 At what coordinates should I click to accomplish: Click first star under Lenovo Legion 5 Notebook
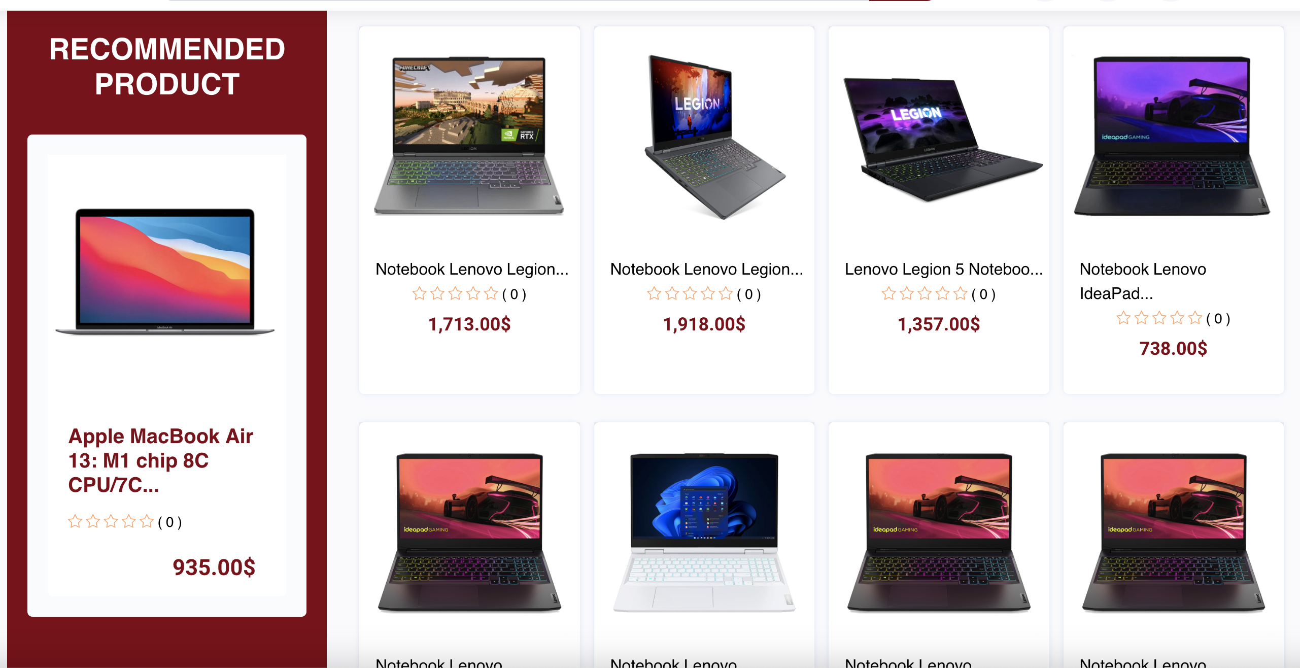(x=888, y=293)
